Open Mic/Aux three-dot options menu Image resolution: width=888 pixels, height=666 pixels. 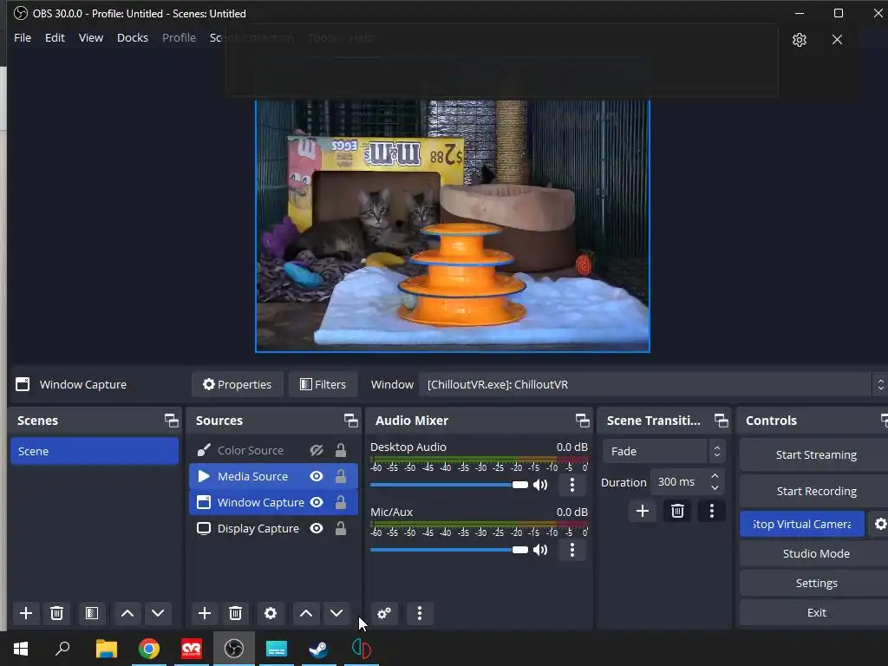click(571, 550)
